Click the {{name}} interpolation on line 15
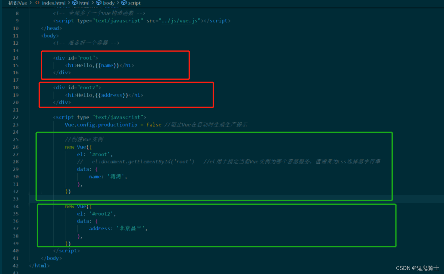The width and height of the screenshot is (444, 274). click(107, 65)
